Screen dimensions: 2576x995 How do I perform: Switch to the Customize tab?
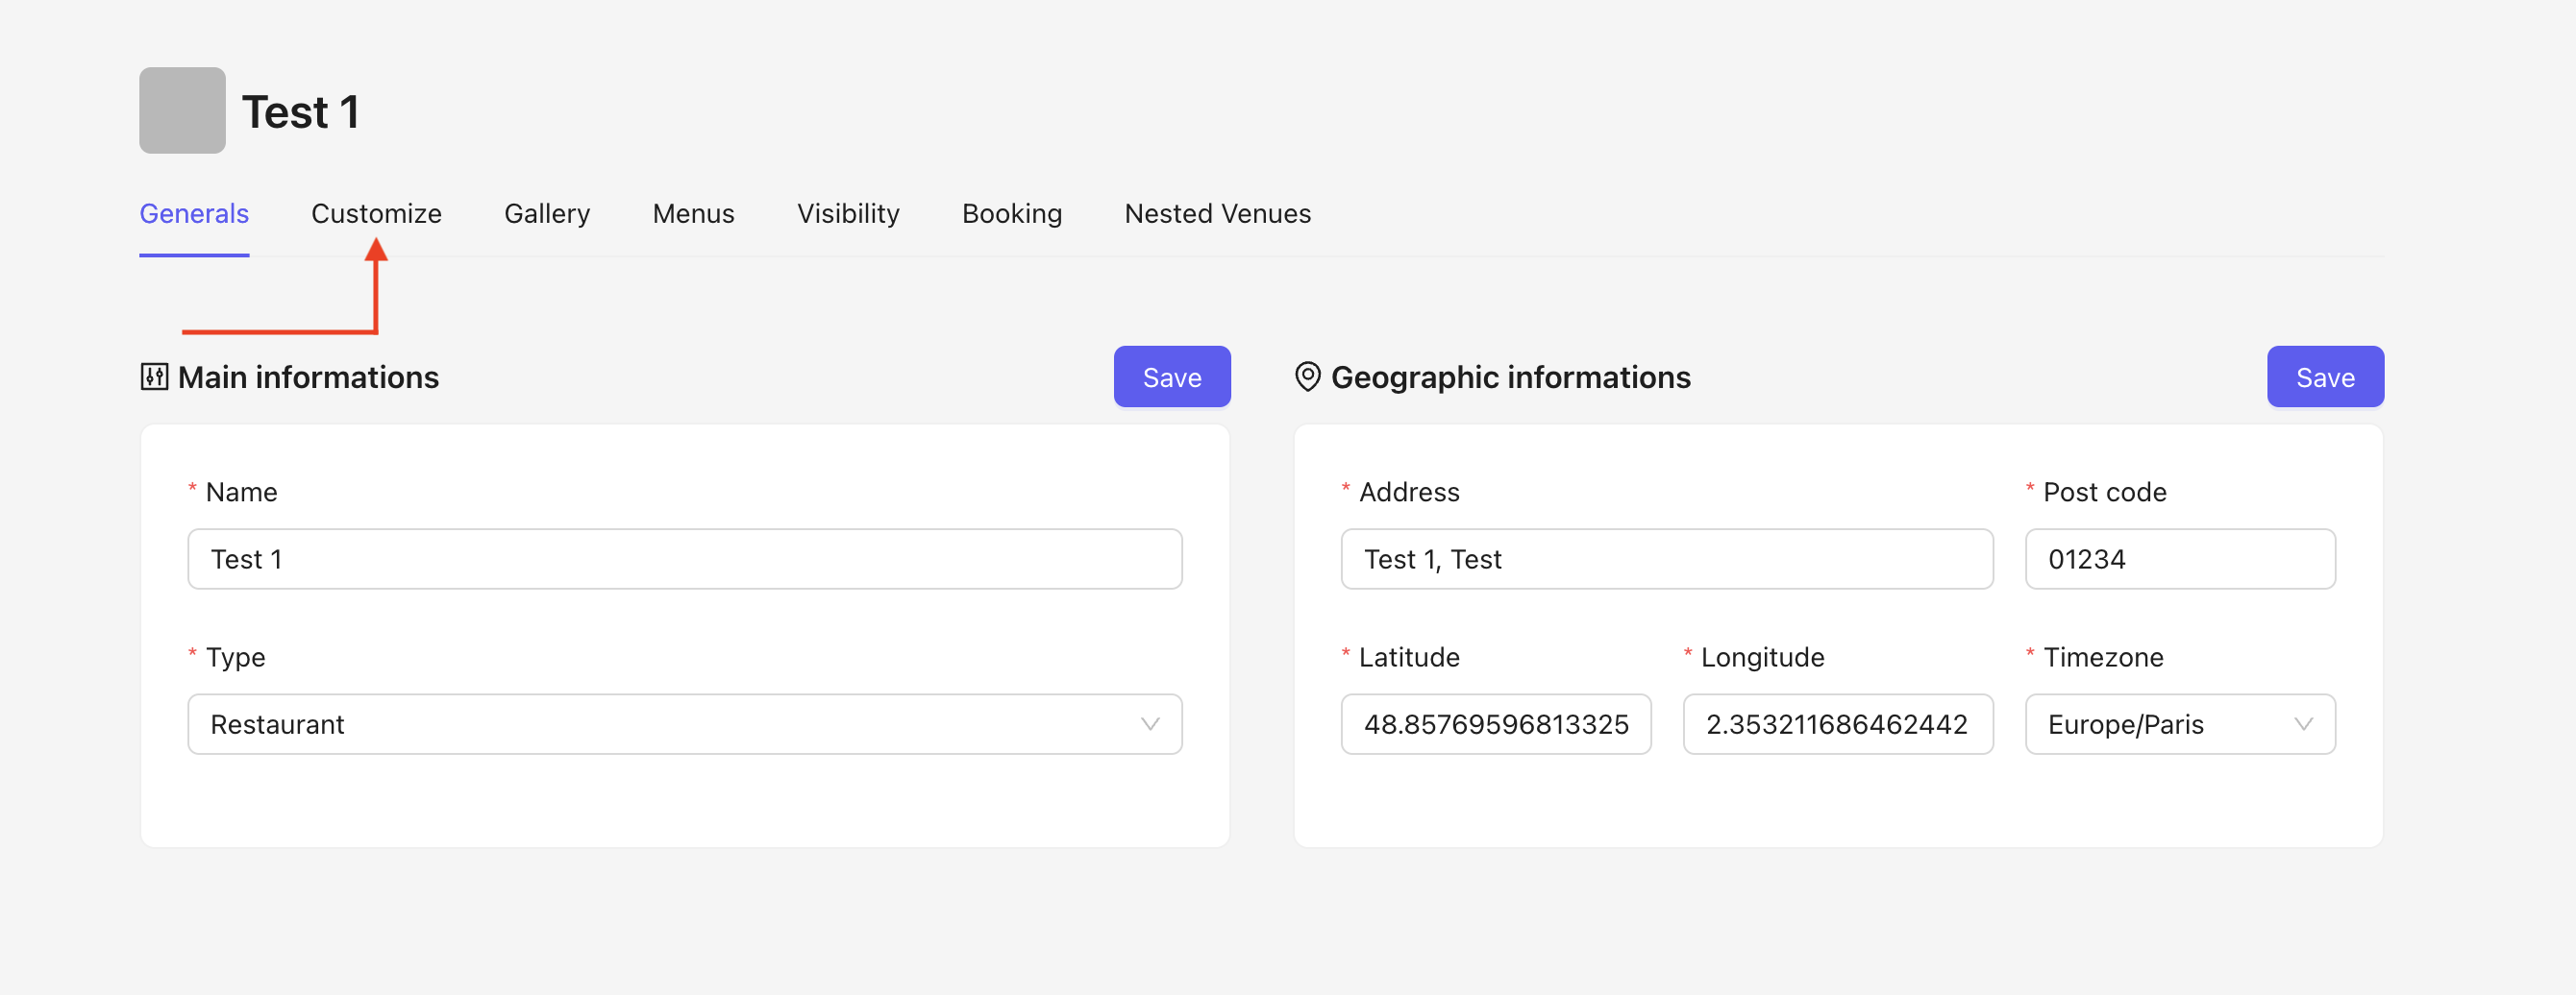click(376, 214)
